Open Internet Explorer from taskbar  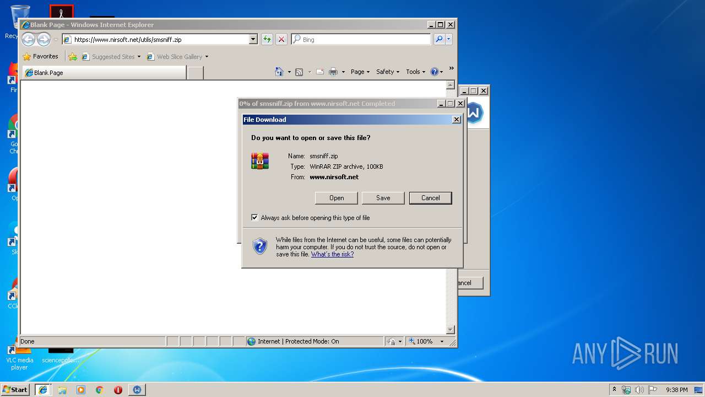pyautogui.click(x=43, y=390)
